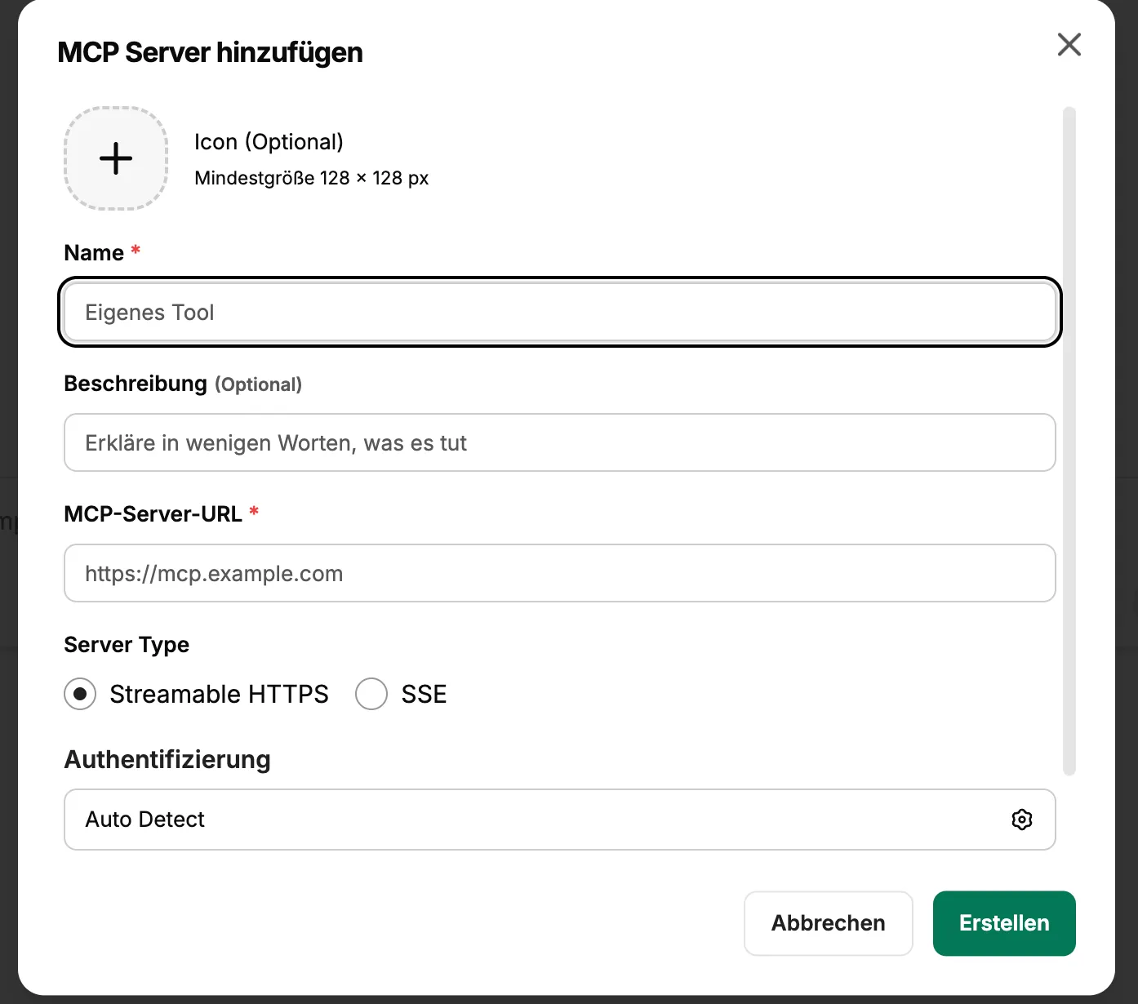Select the Streamable HTTPS radio button

(x=80, y=694)
